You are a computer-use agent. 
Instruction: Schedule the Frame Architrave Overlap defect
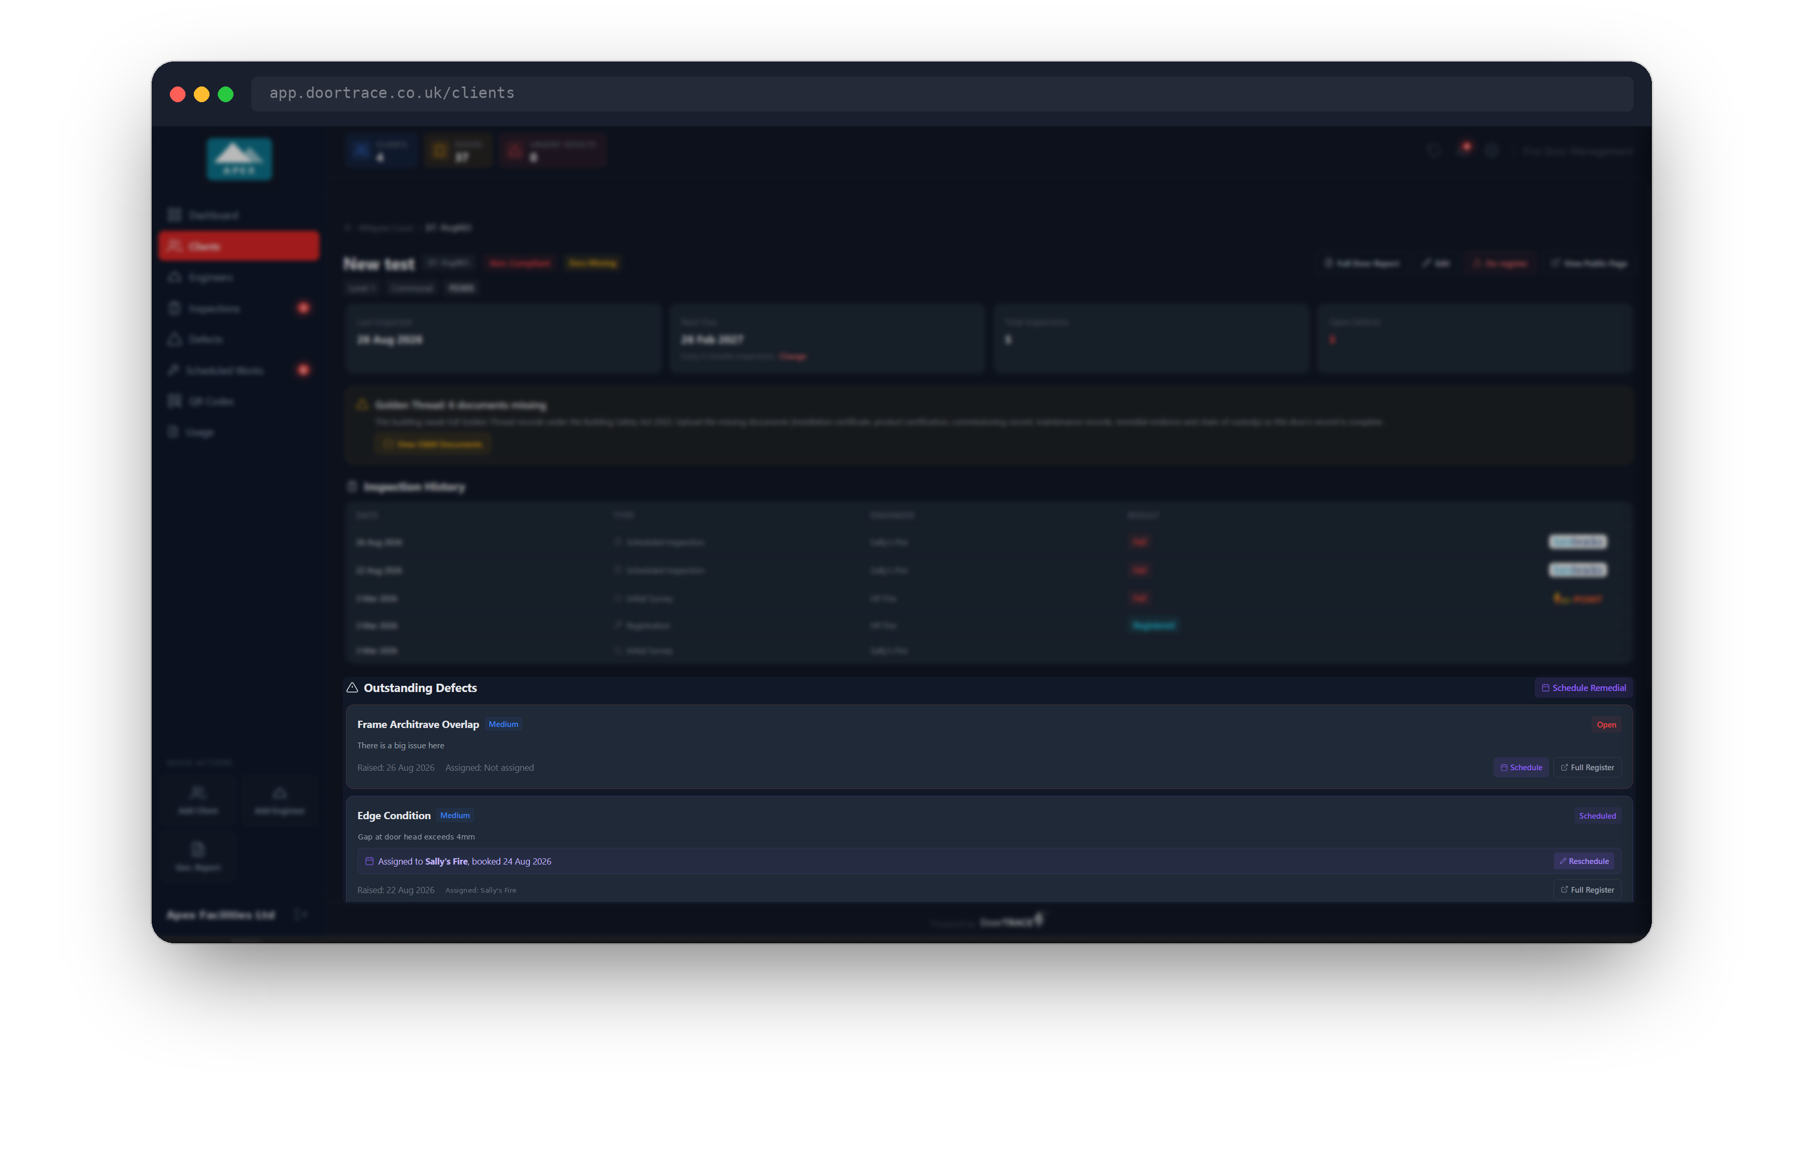(1521, 768)
